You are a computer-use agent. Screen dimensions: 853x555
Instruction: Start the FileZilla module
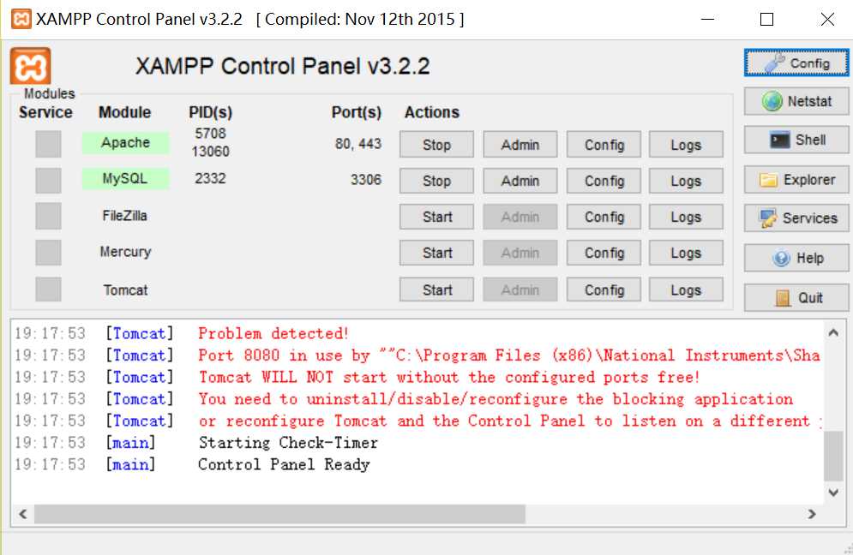pos(436,217)
